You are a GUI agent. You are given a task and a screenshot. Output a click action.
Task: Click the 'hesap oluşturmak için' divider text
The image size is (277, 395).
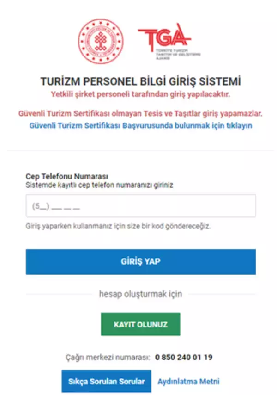point(140,294)
